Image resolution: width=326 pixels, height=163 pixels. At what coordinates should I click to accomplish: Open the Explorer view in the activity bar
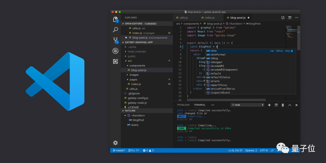116,19
